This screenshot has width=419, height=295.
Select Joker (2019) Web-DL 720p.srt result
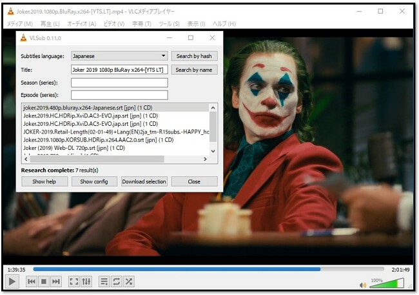[115, 148]
